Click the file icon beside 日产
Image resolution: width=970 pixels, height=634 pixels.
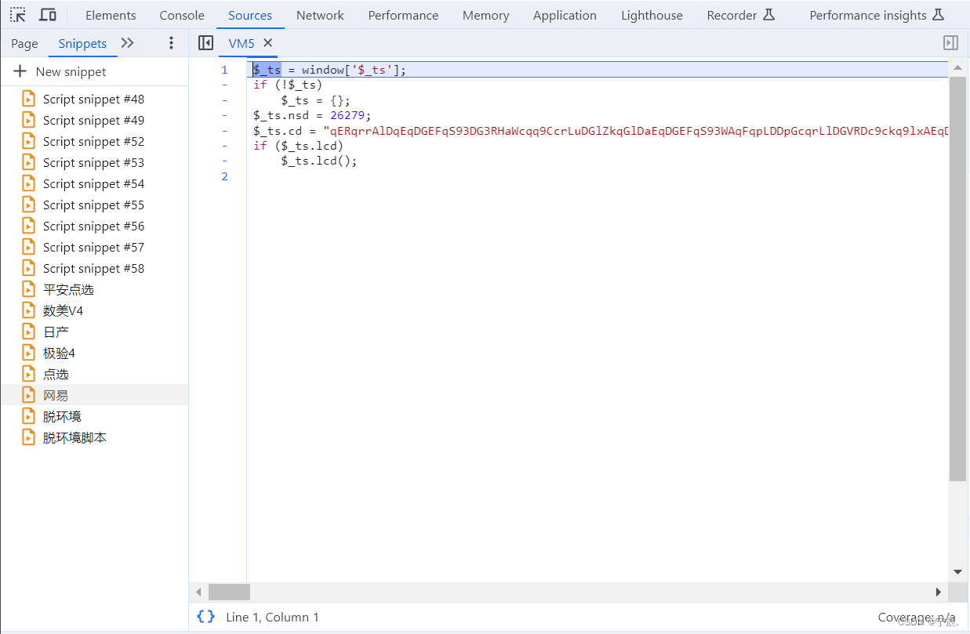click(28, 331)
